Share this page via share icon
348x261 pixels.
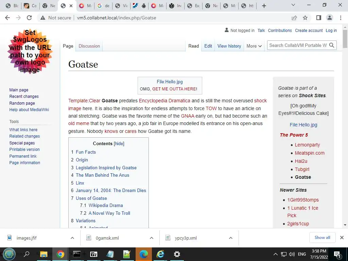294,18
